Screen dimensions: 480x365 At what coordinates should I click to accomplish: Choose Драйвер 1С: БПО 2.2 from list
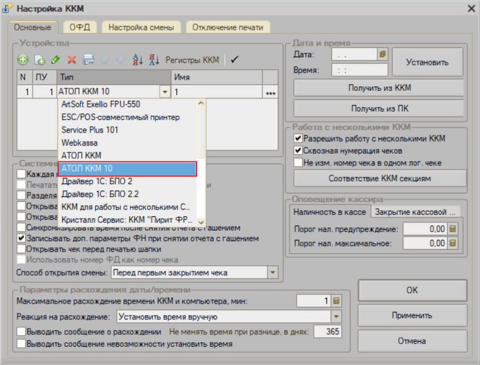pyautogui.click(x=127, y=194)
